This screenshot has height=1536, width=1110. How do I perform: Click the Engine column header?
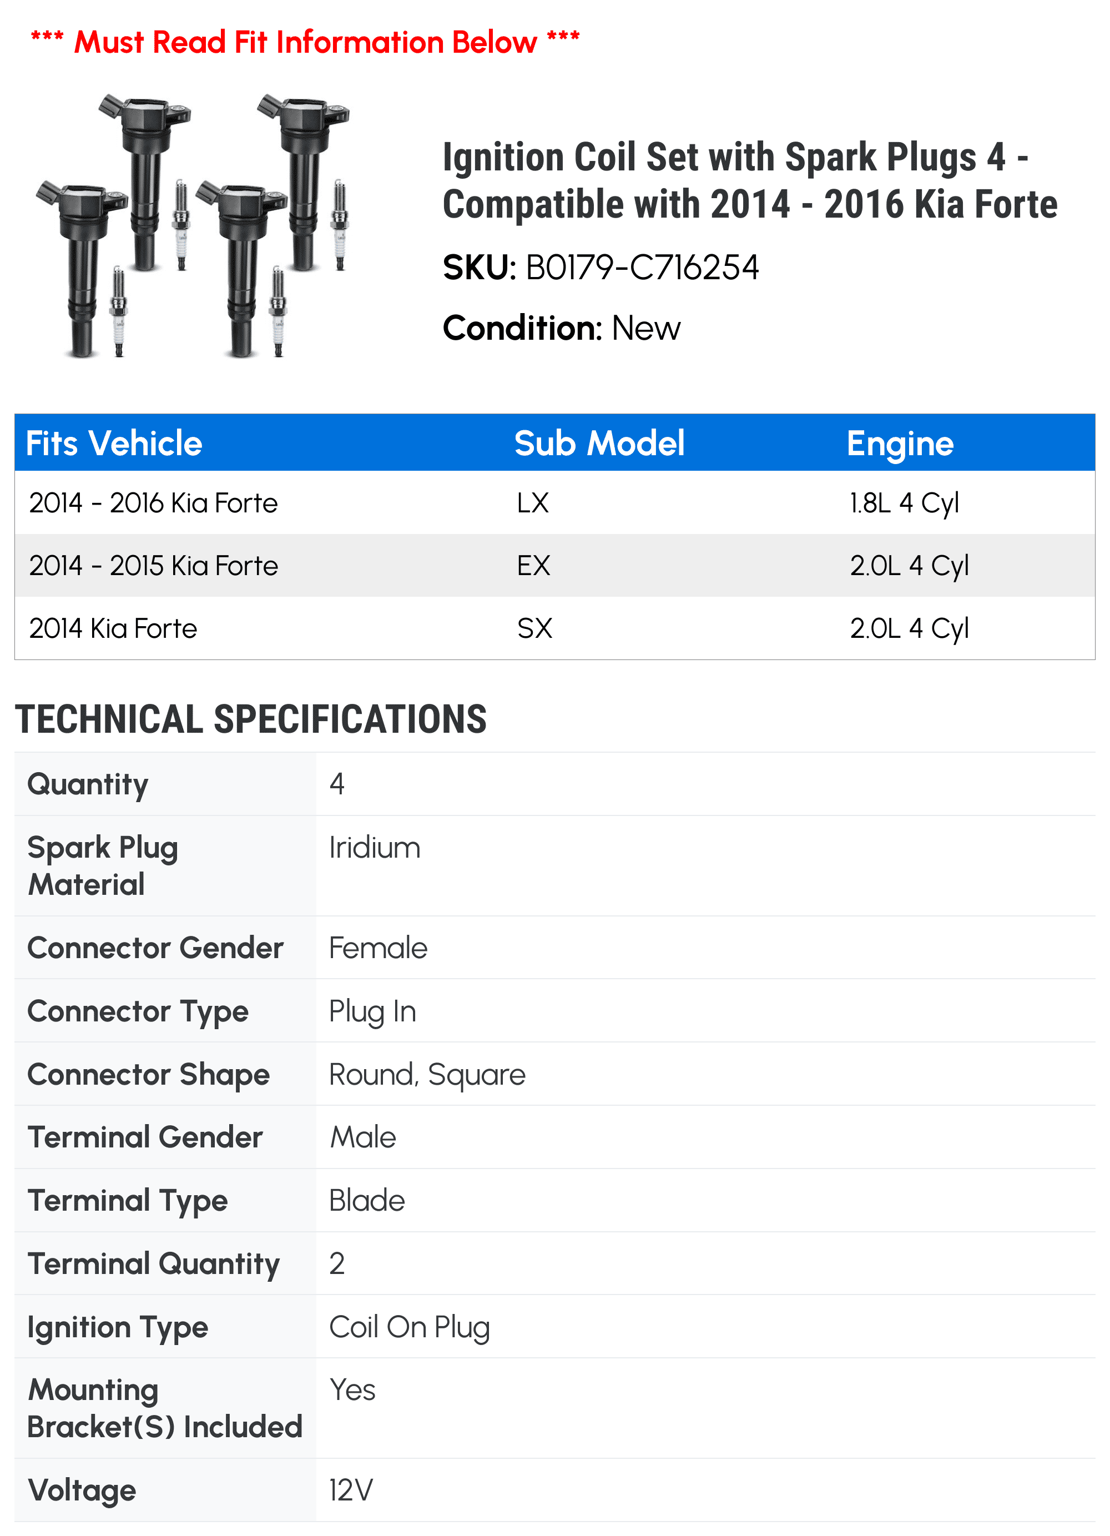tap(900, 444)
